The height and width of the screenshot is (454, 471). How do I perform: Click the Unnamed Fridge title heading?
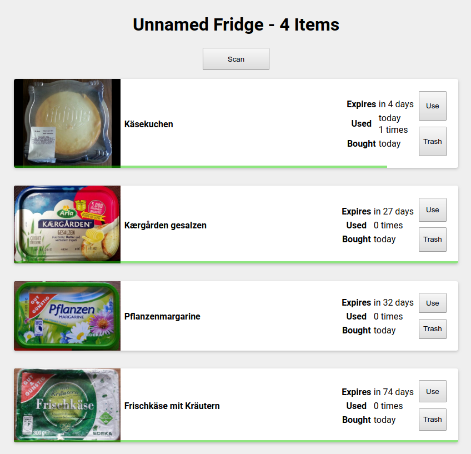click(x=235, y=24)
